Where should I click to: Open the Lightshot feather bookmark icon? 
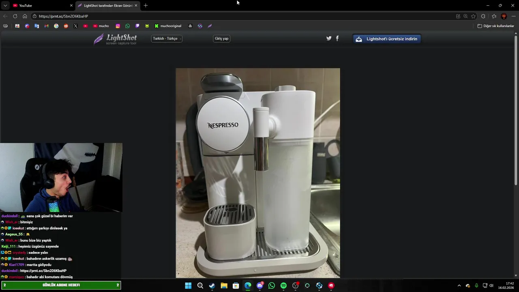click(210, 26)
